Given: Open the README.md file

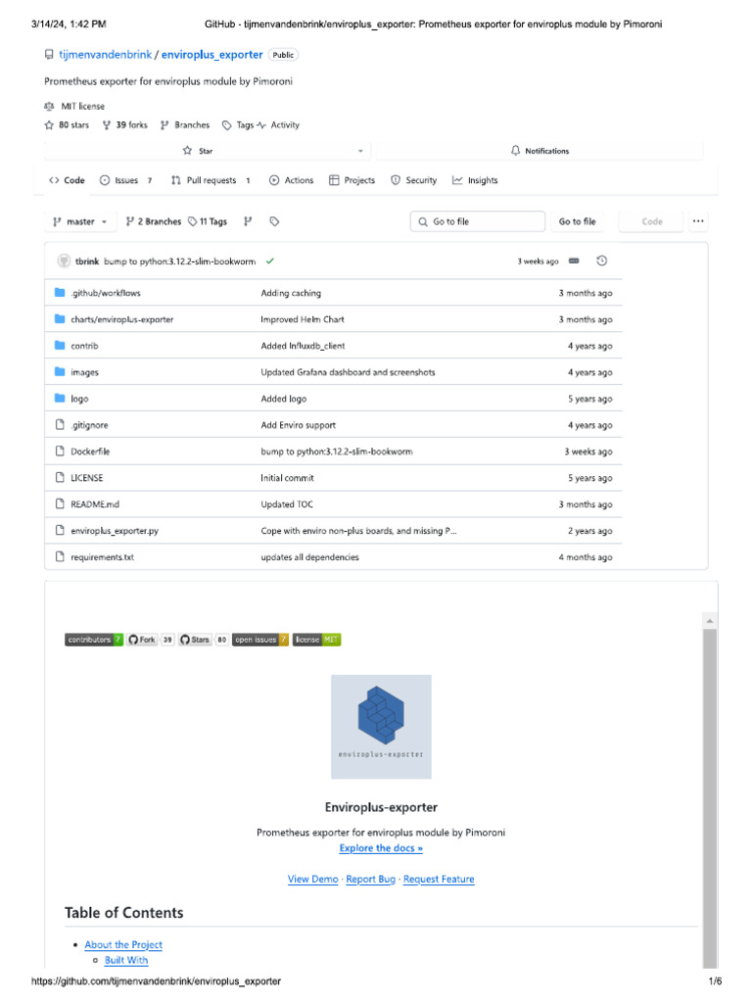Looking at the screenshot, I should coord(95,504).
